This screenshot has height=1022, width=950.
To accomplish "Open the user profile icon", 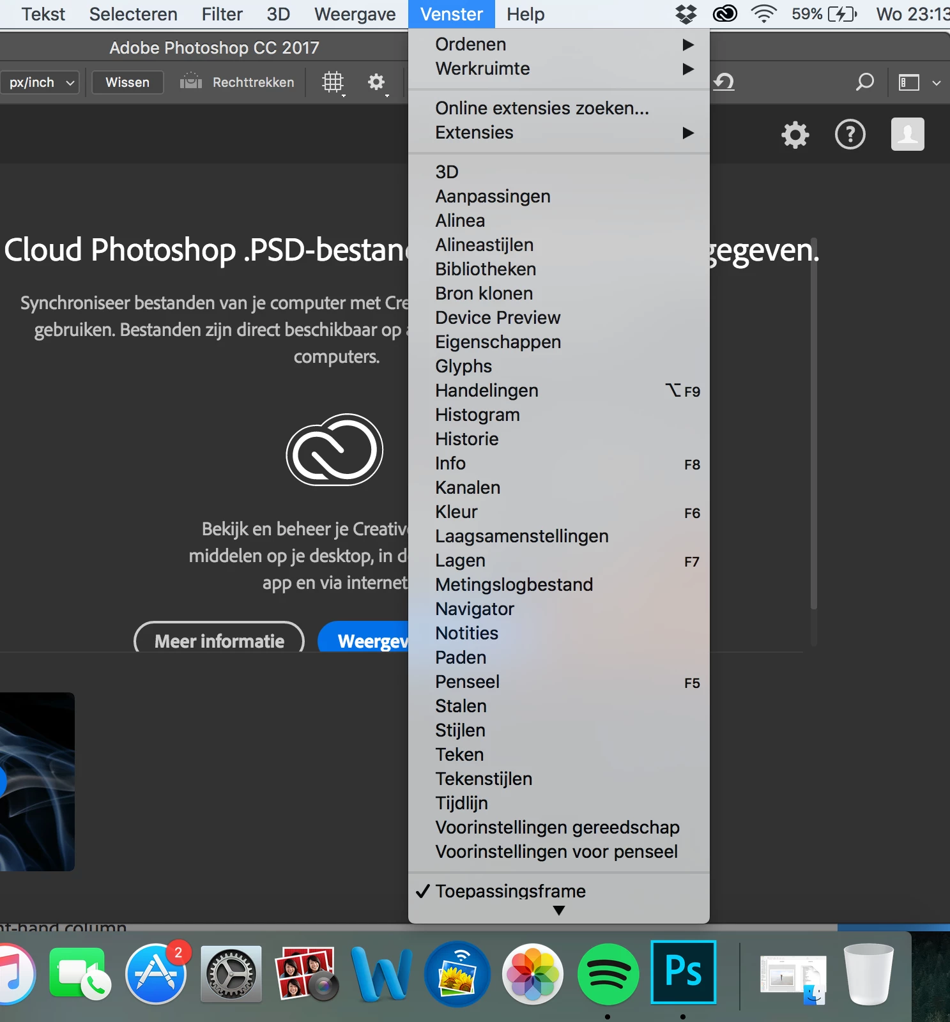I will (x=908, y=134).
